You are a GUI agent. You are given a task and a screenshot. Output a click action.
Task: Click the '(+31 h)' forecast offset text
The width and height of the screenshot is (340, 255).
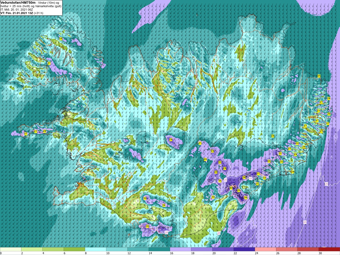click(x=39, y=13)
